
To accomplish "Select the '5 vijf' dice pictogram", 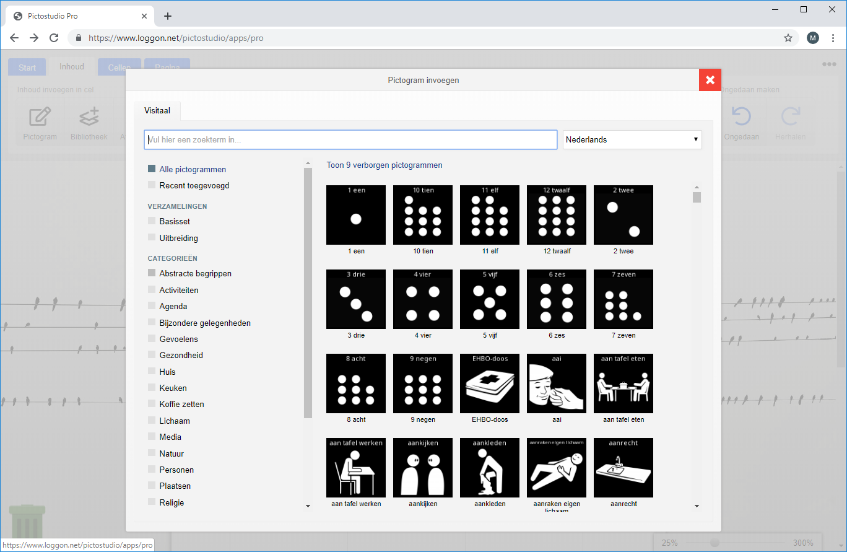I will click(x=490, y=299).
